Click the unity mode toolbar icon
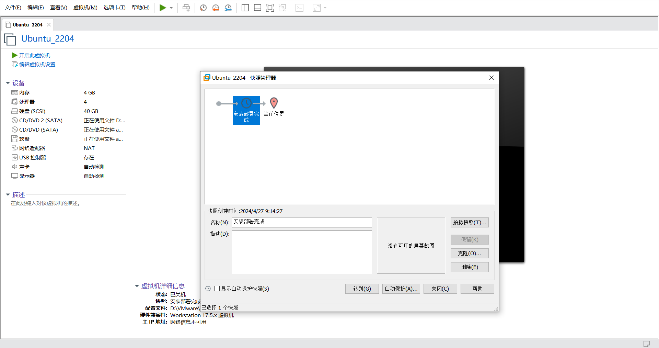 click(x=282, y=8)
